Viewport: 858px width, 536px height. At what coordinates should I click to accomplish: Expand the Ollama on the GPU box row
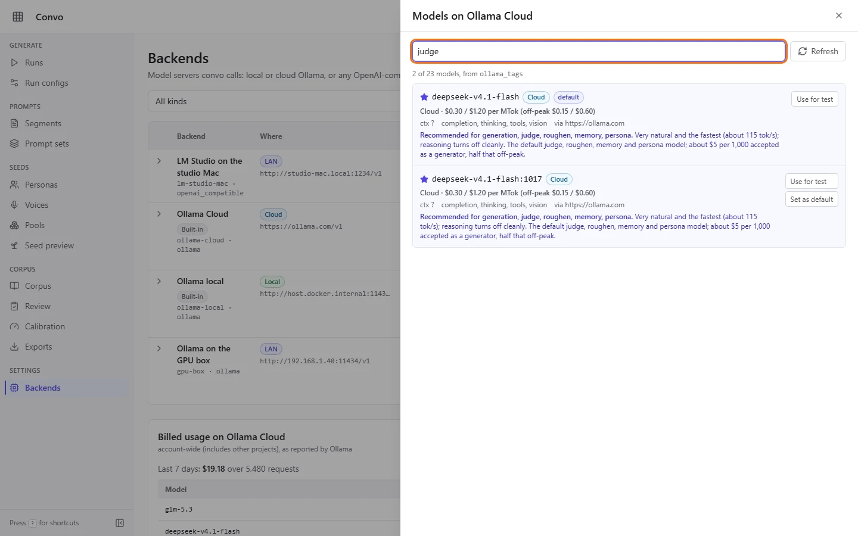click(x=159, y=348)
